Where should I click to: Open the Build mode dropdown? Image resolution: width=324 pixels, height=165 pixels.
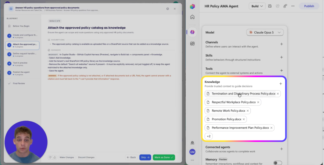[257, 6]
